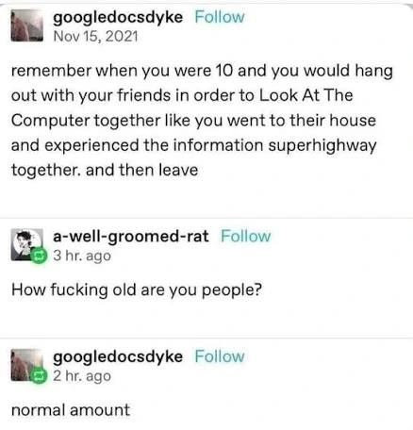Visit the a-well-groomed-rat blog via its username
413x430 pixels.
click(x=131, y=237)
